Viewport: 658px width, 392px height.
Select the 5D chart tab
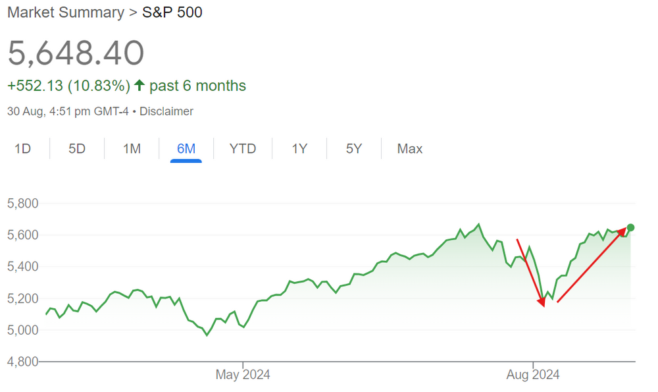tap(77, 149)
